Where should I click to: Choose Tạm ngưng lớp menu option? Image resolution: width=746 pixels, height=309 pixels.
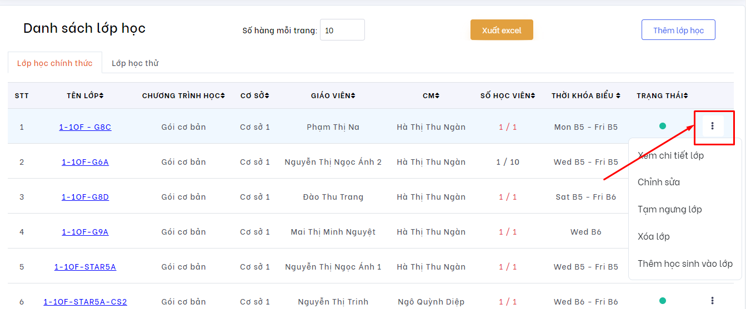[x=669, y=210]
